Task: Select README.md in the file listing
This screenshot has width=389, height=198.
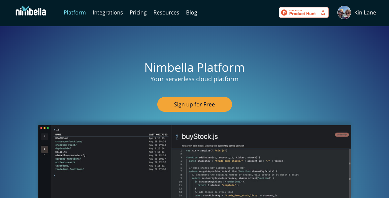Action: (x=62, y=138)
